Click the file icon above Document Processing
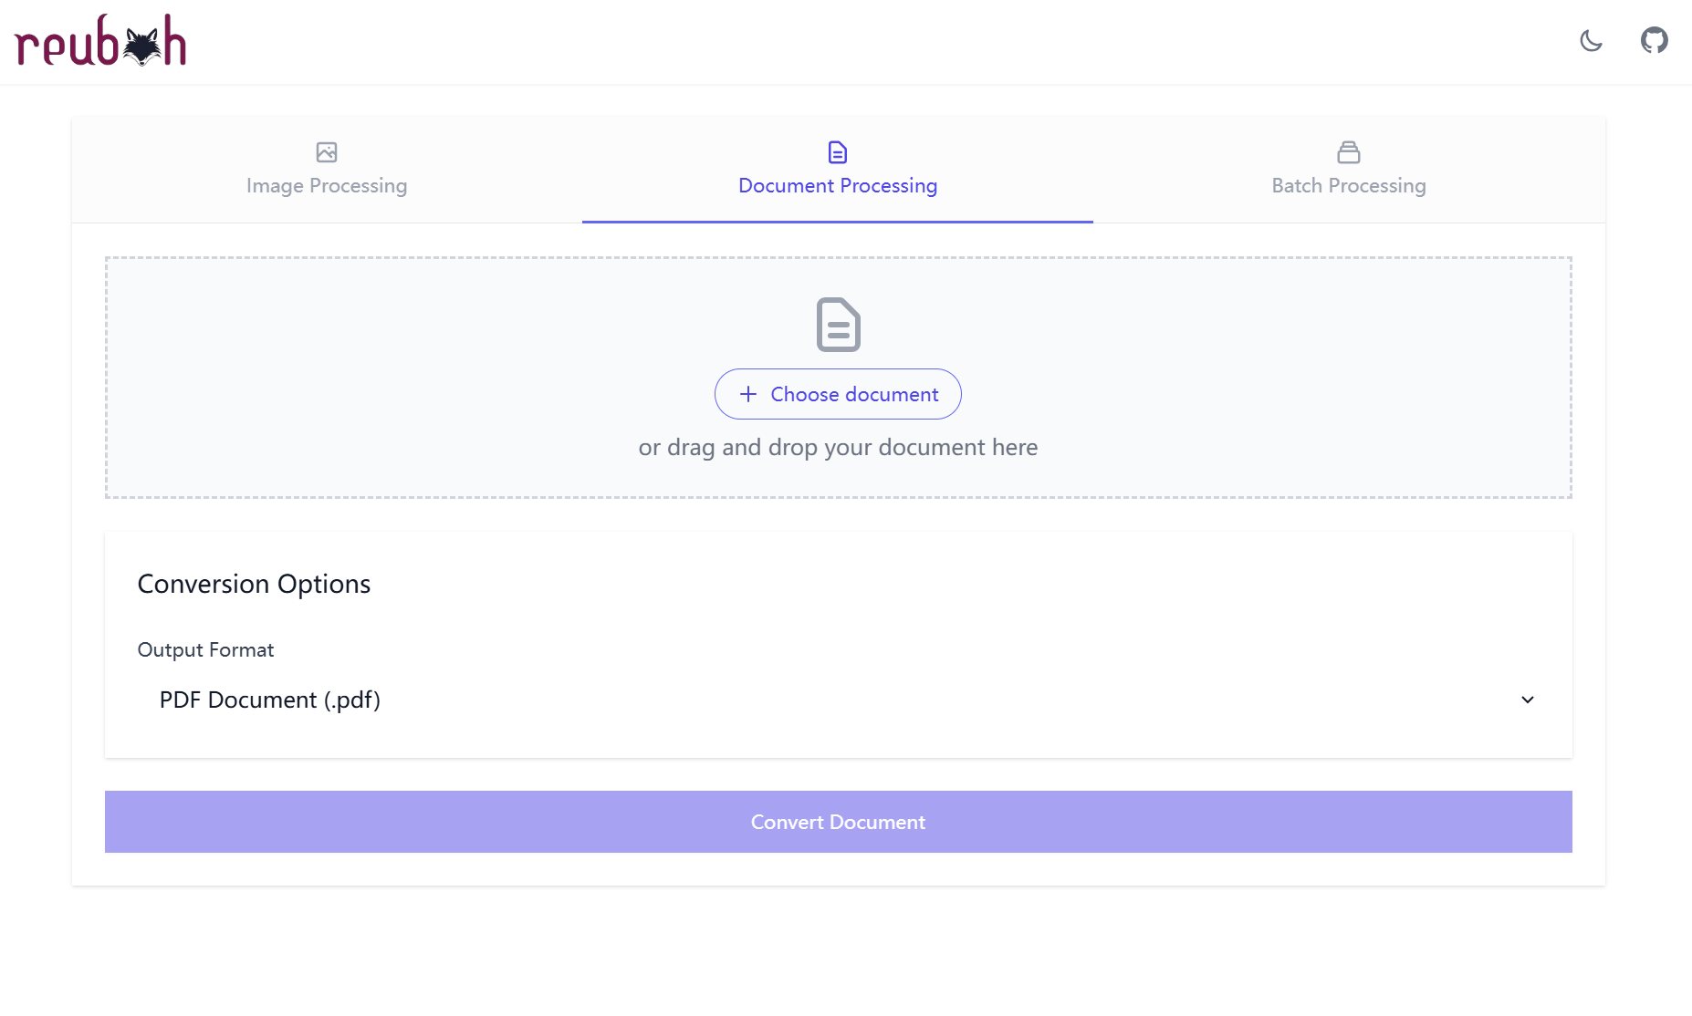The height and width of the screenshot is (1016, 1692). click(838, 152)
